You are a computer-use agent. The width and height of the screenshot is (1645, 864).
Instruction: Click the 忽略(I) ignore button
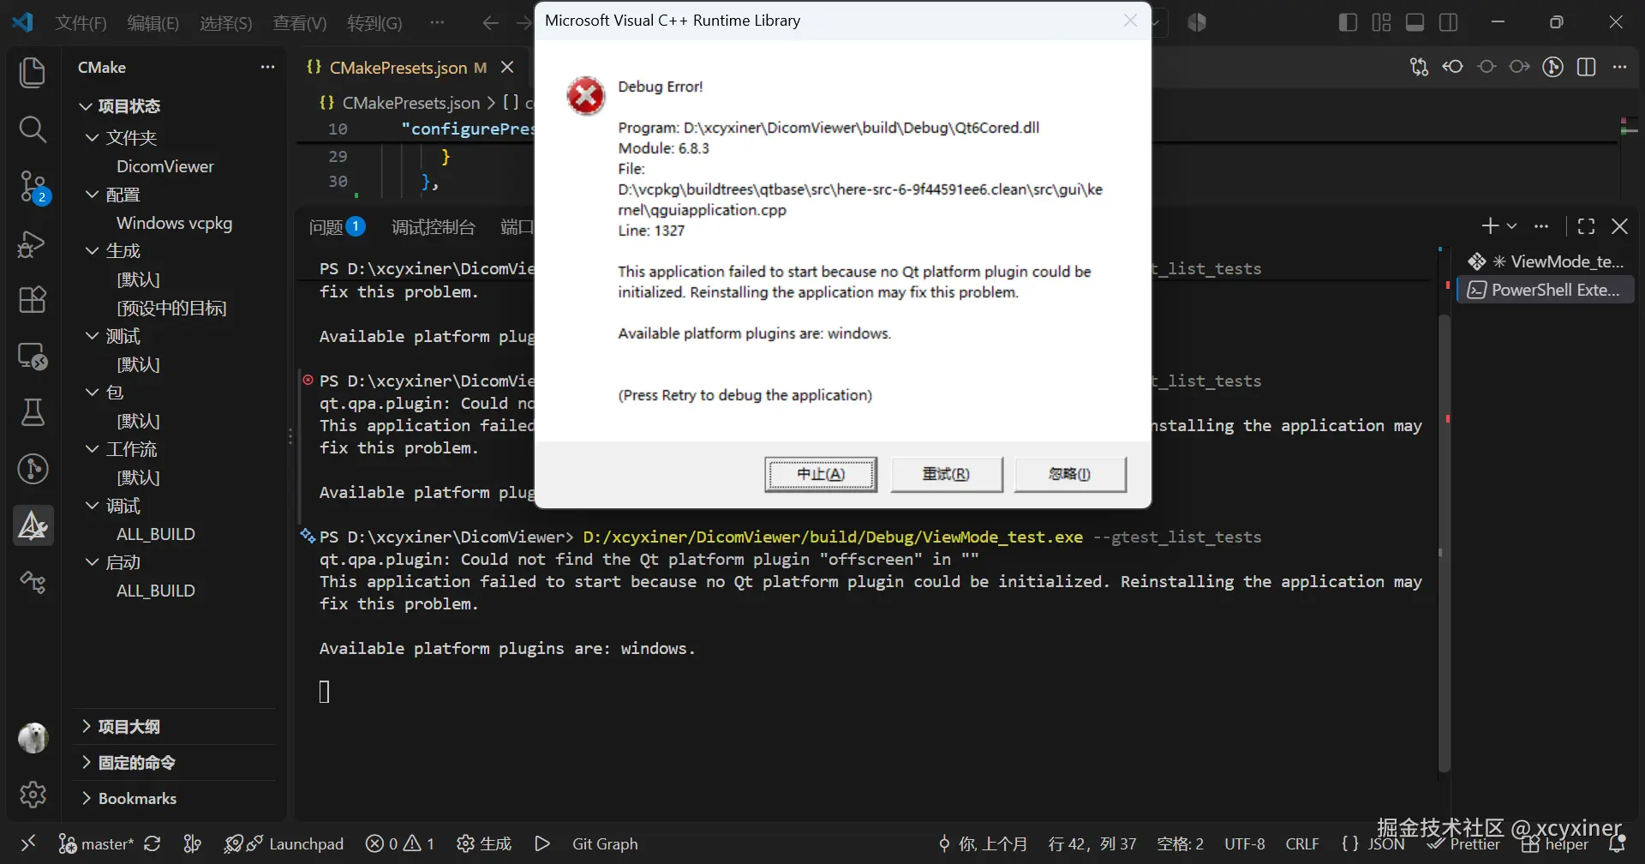click(x=1070, y=474)
